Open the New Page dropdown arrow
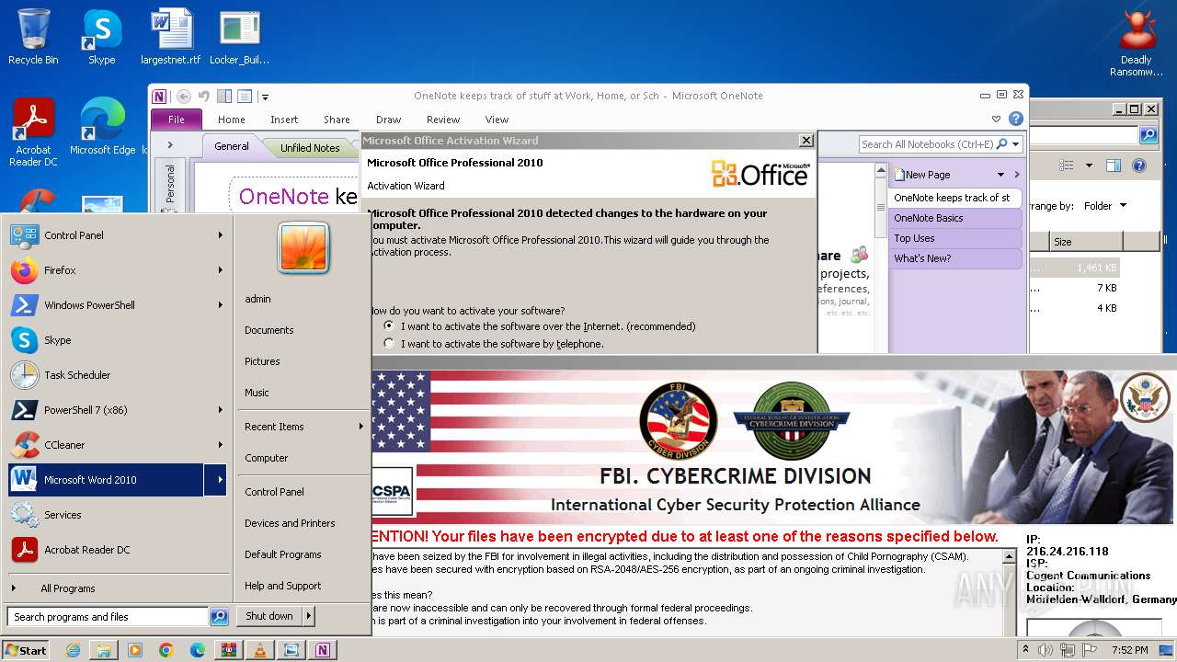 click(1000, 175)
